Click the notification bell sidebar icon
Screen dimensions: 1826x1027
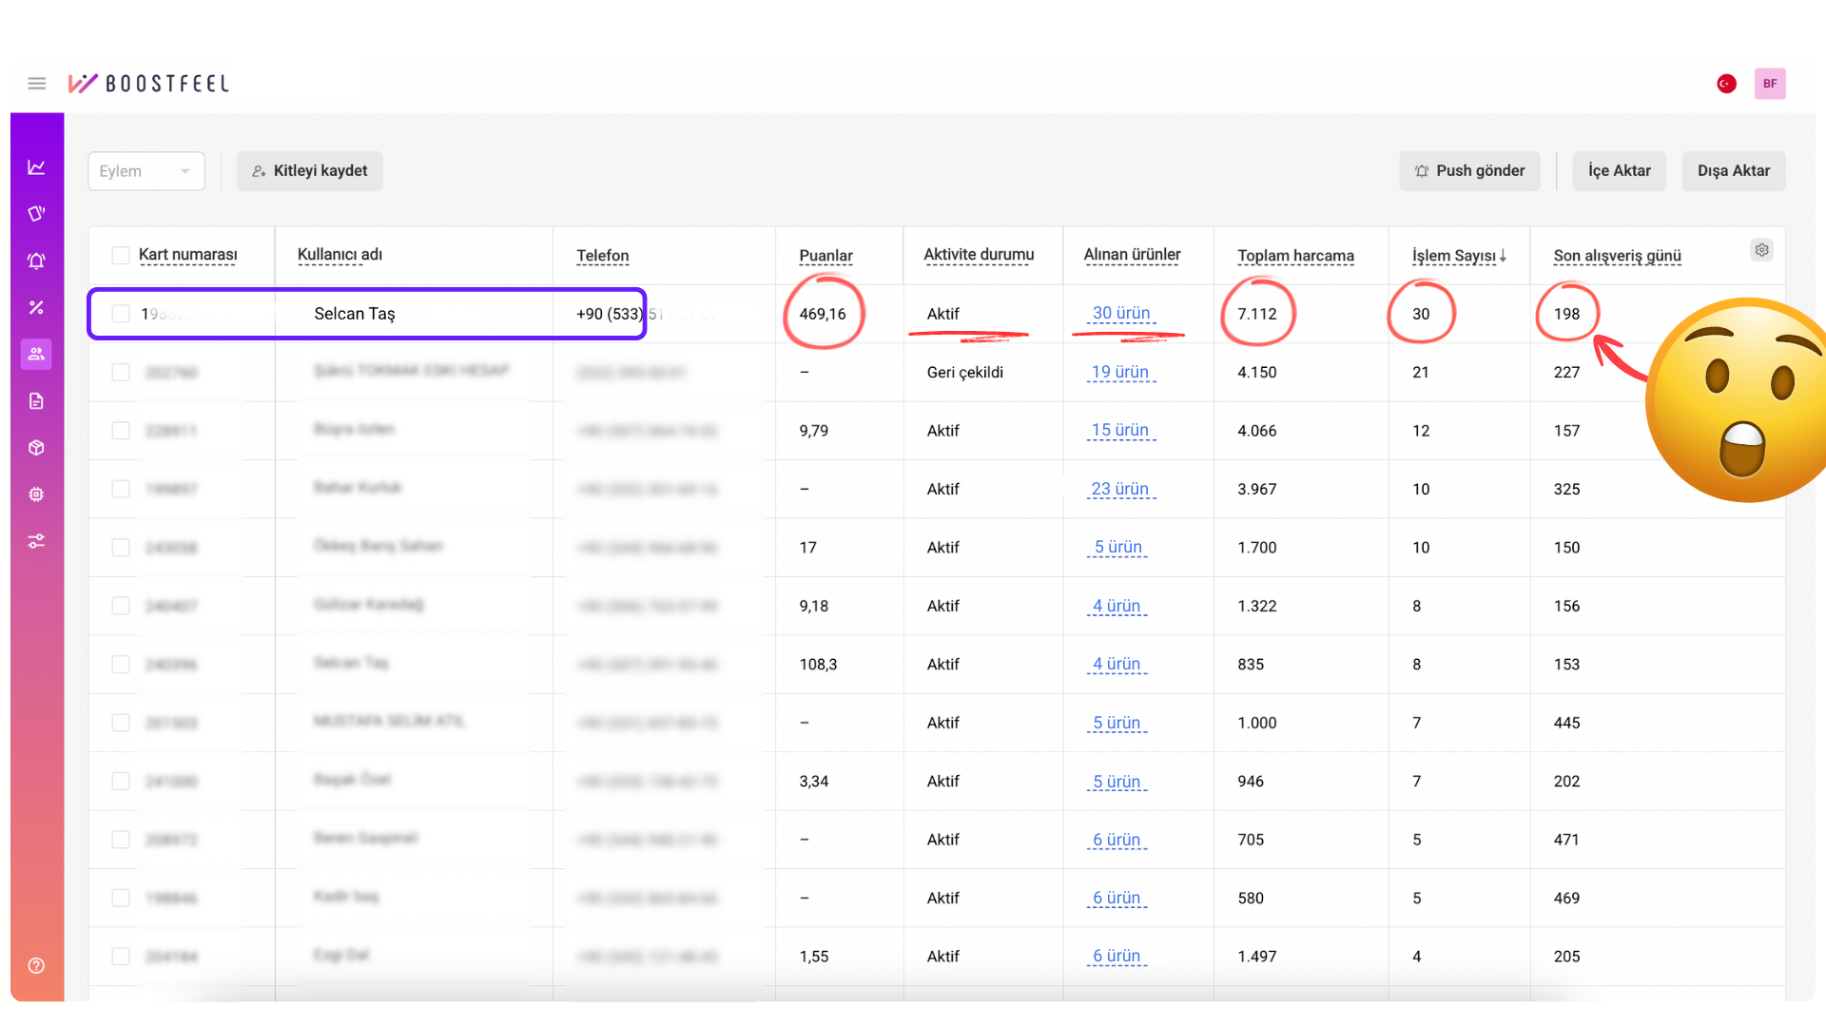36,261
